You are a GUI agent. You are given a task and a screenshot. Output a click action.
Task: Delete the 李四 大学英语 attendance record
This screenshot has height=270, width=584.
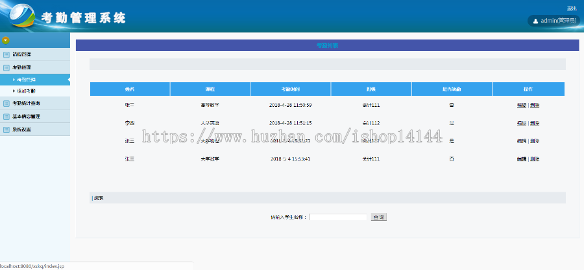535,123
